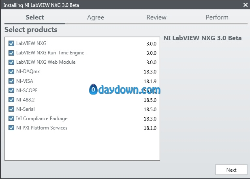Select the NI-488.2 product label
Image resolution: width=250 pixels, height=179 pixels.
pos(26,100)
